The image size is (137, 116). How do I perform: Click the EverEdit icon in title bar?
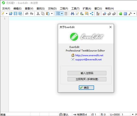point(3,3)
